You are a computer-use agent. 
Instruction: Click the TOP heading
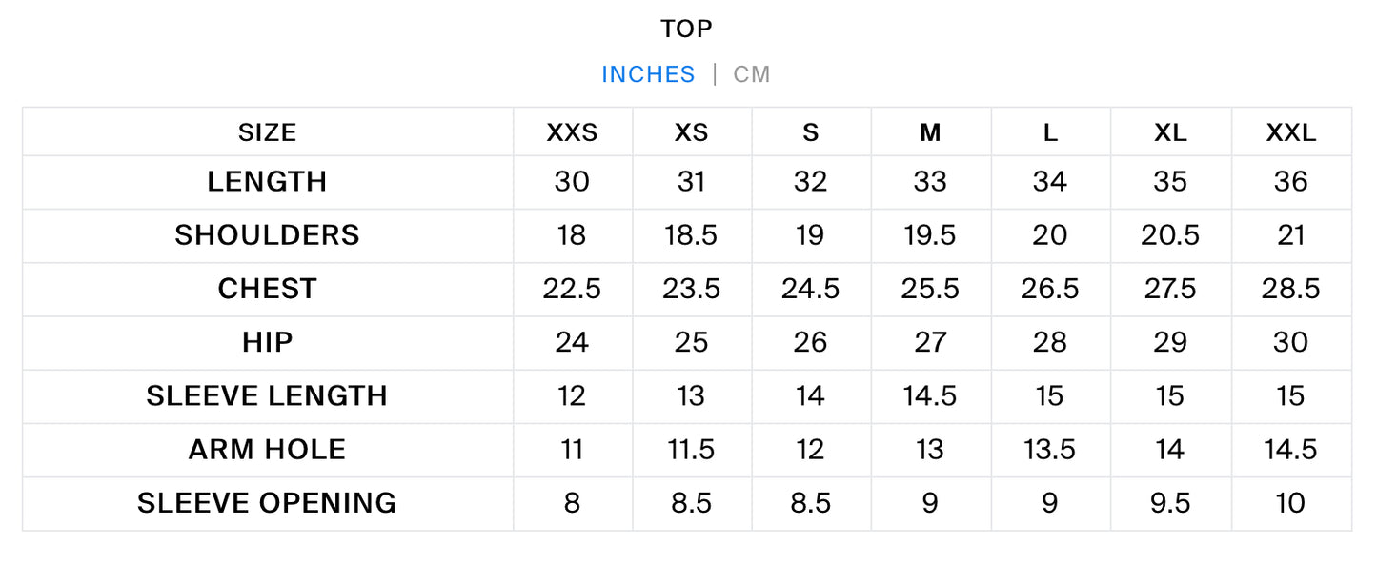coord(687,30)
